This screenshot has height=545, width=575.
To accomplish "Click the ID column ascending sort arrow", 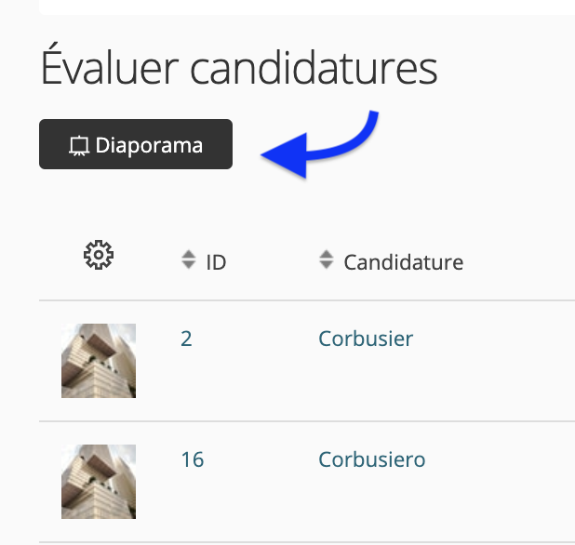I will point(189,254).
